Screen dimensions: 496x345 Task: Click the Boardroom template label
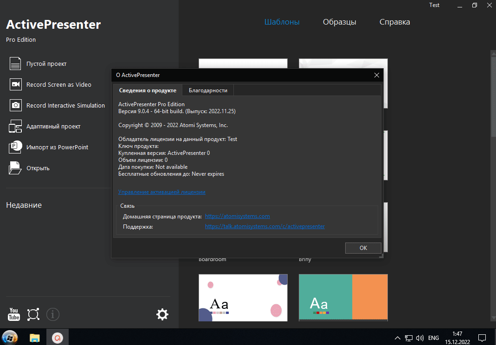212,260
